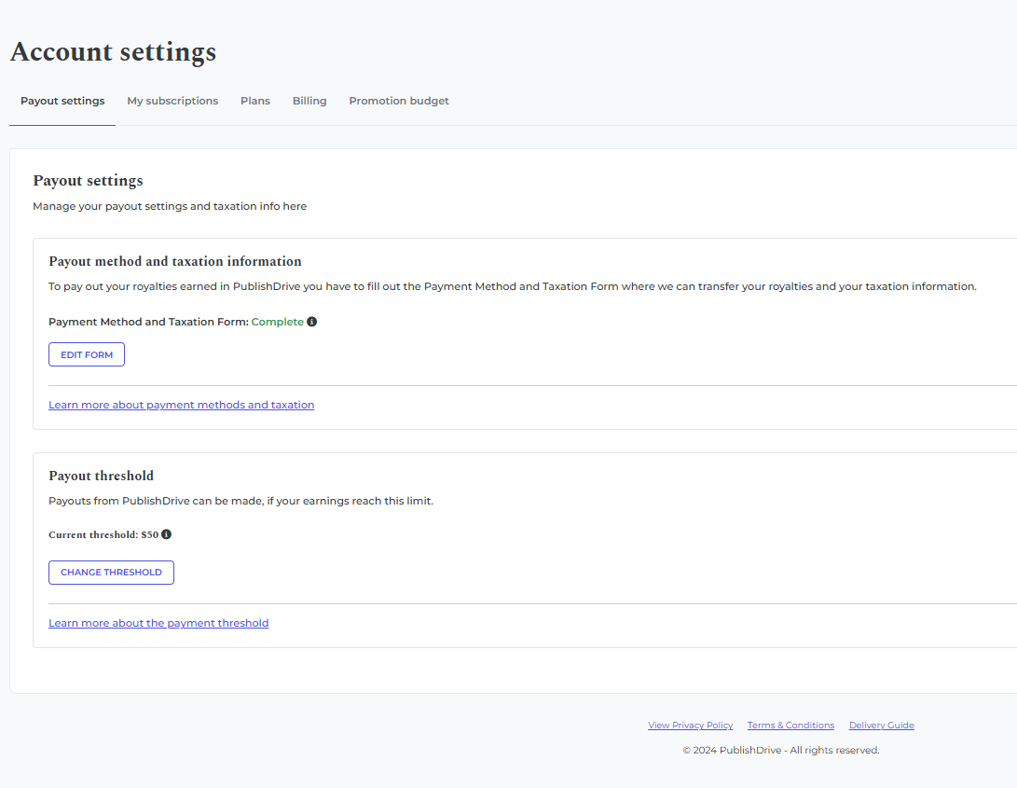This screenshot has height=788, width=1017.
Task: Switch to the Plans tab
Action: 255,101
